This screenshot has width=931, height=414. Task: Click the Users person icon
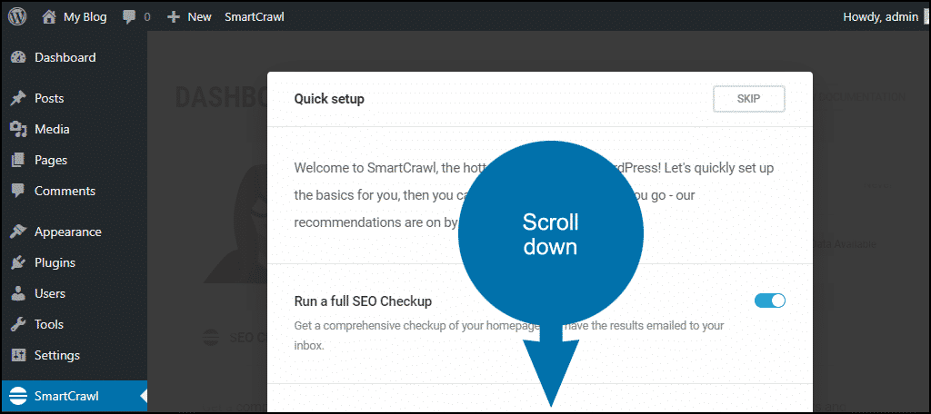click(x=18, y=293)
